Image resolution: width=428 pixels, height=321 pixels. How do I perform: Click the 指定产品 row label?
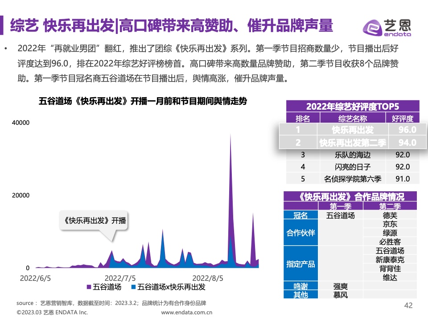tap(300, 264)
